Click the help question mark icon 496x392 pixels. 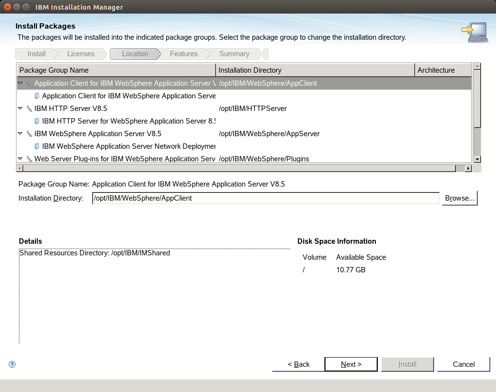point(12,364)
